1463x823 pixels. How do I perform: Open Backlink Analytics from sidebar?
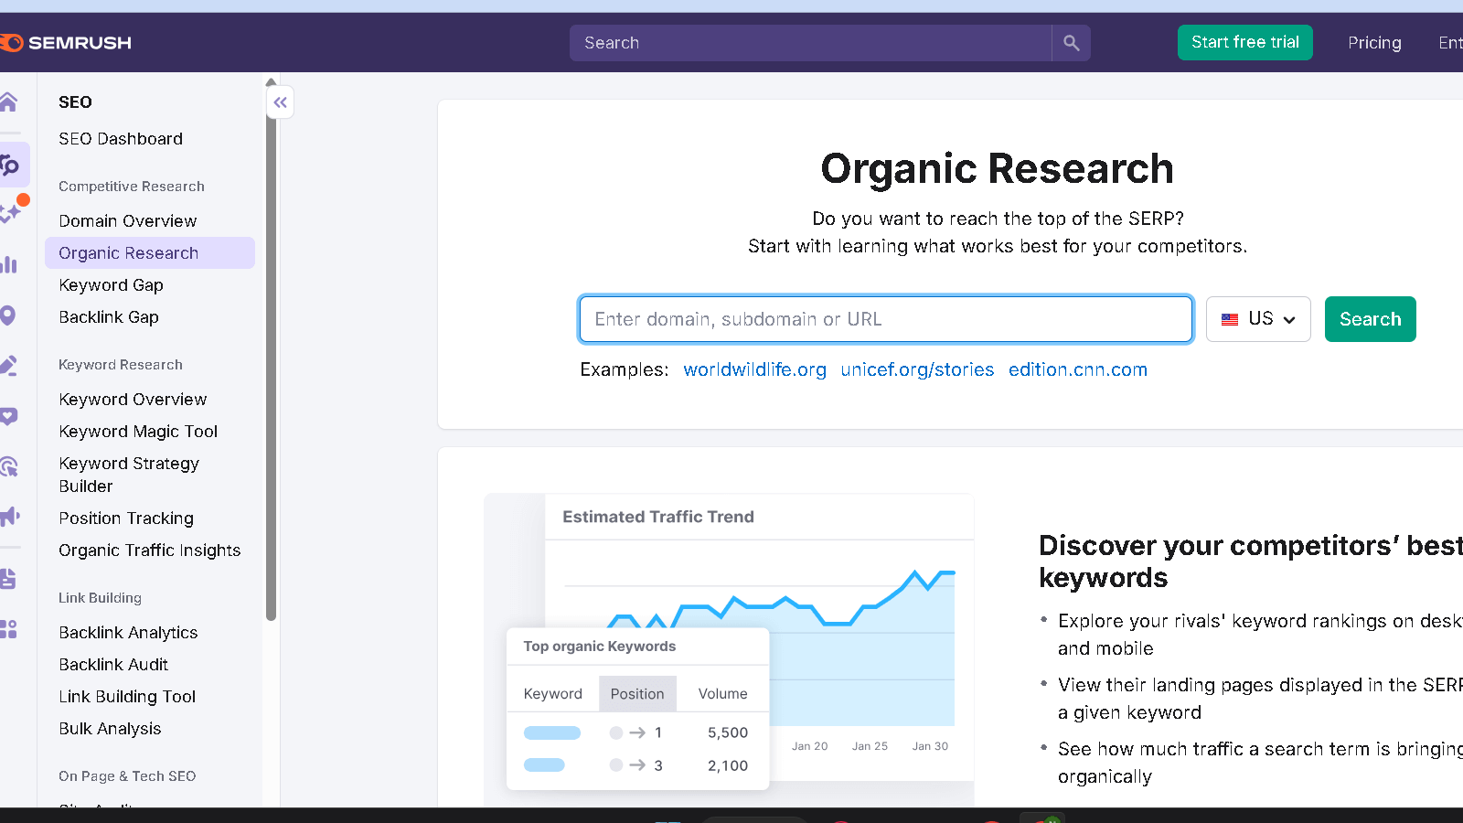[128, 632]
